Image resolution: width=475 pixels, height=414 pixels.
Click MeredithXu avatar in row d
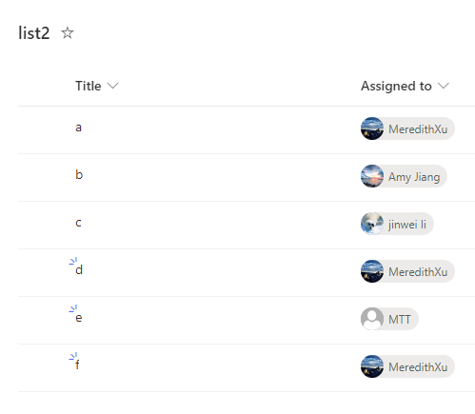(372, 271)
